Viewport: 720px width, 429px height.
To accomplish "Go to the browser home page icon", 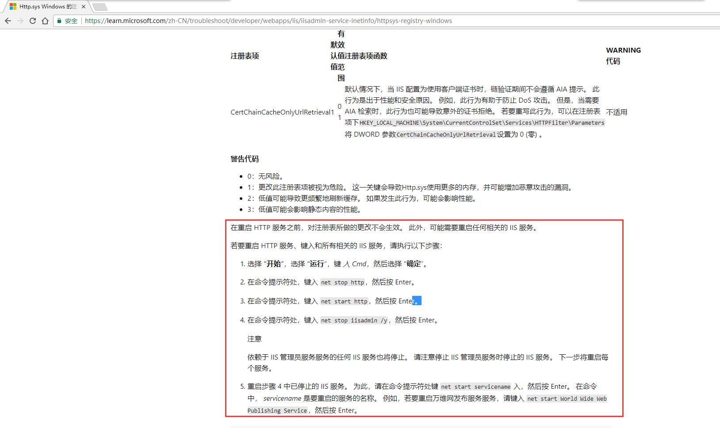I will (45, 21).
